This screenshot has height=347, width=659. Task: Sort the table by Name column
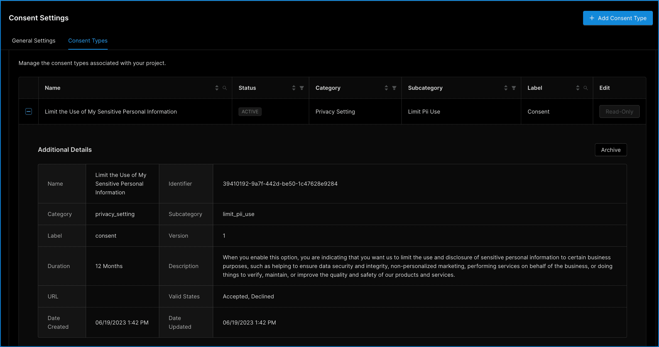click(217, 88)
